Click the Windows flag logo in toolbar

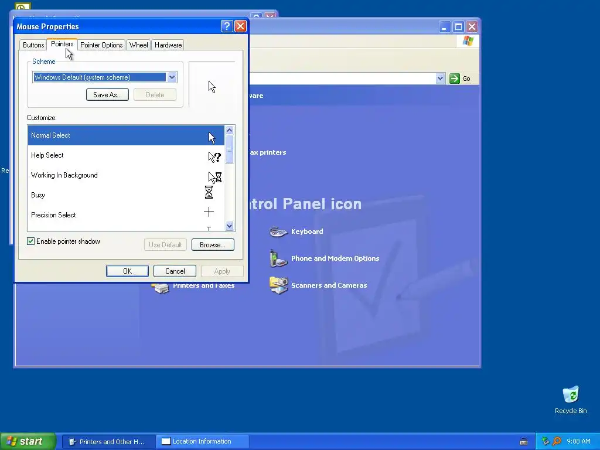(x=468, y=40)
